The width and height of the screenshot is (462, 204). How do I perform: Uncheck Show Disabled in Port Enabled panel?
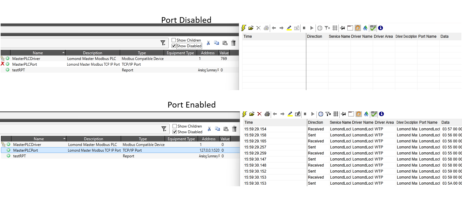[174, 132]
